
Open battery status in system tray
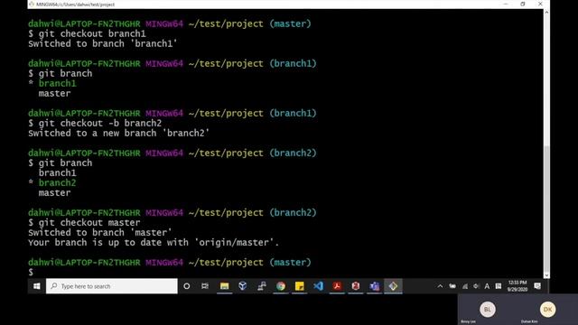click(x=452, y=286)
